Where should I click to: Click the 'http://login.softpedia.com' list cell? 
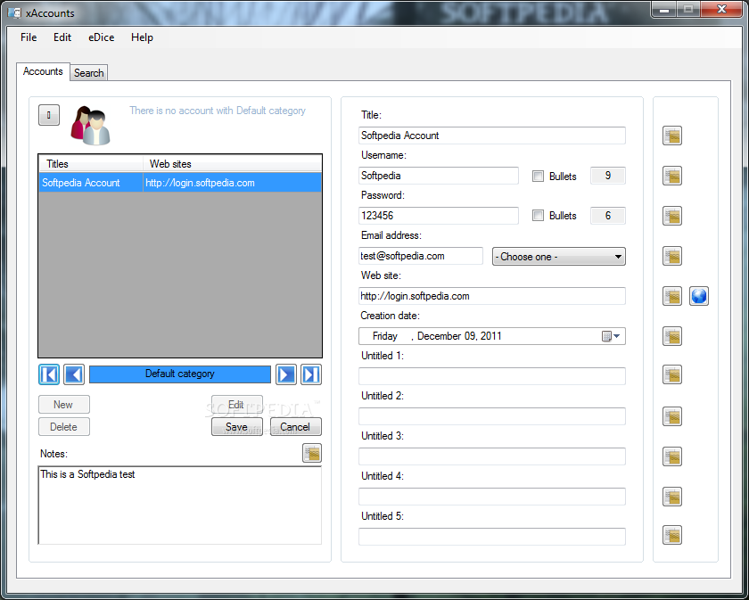(x=233, y=183)
